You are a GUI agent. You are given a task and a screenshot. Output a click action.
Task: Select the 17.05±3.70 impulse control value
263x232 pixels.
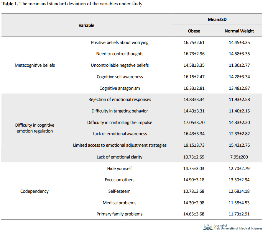[x=194, y=122]
